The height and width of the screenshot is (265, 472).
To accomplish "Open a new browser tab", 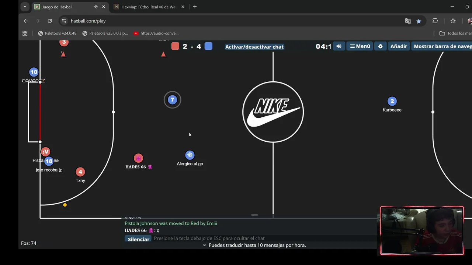I will 195,7.
